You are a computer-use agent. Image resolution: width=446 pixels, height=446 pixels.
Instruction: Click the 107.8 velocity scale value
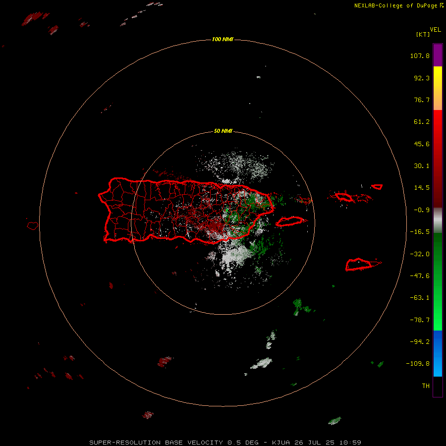(420, 56)
